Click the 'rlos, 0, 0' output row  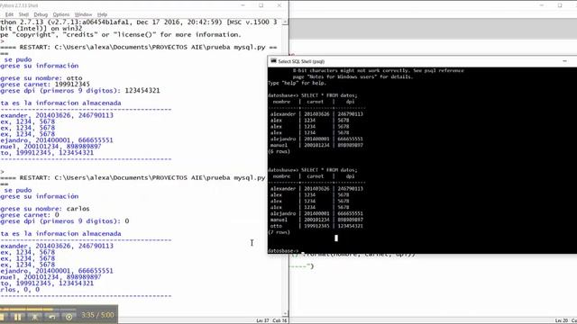click(20, 290)
